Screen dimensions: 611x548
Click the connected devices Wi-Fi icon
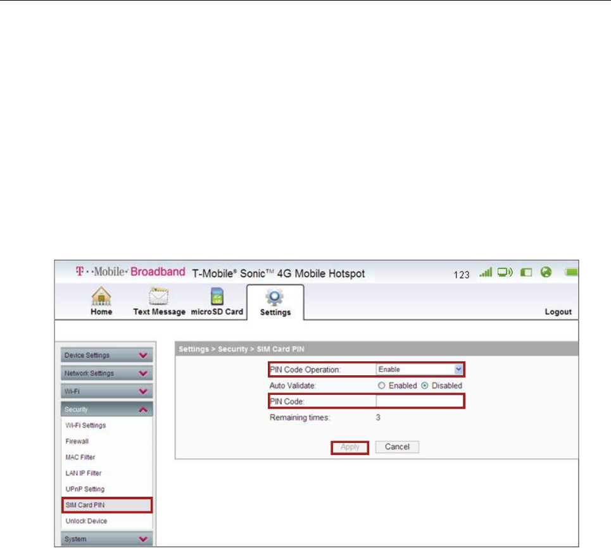tap(505, 272)
